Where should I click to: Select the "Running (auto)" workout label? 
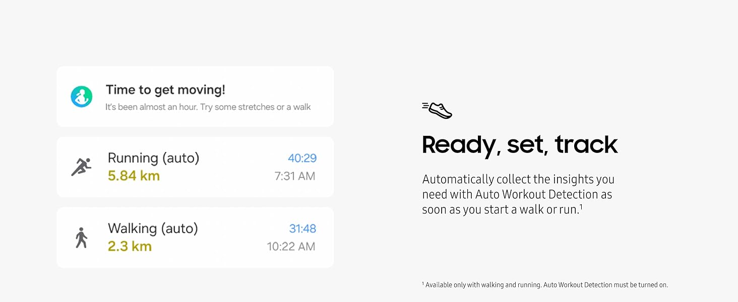[153, 158]
